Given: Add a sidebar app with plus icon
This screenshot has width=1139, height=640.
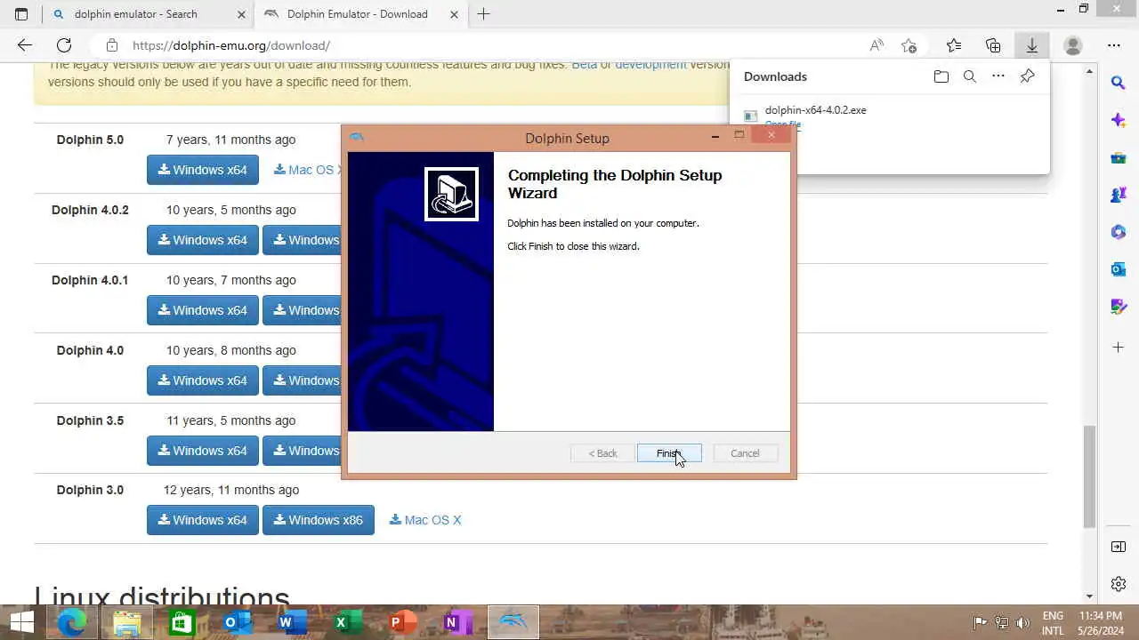Looking at the screenshot, I should (x=1119, y=347).
